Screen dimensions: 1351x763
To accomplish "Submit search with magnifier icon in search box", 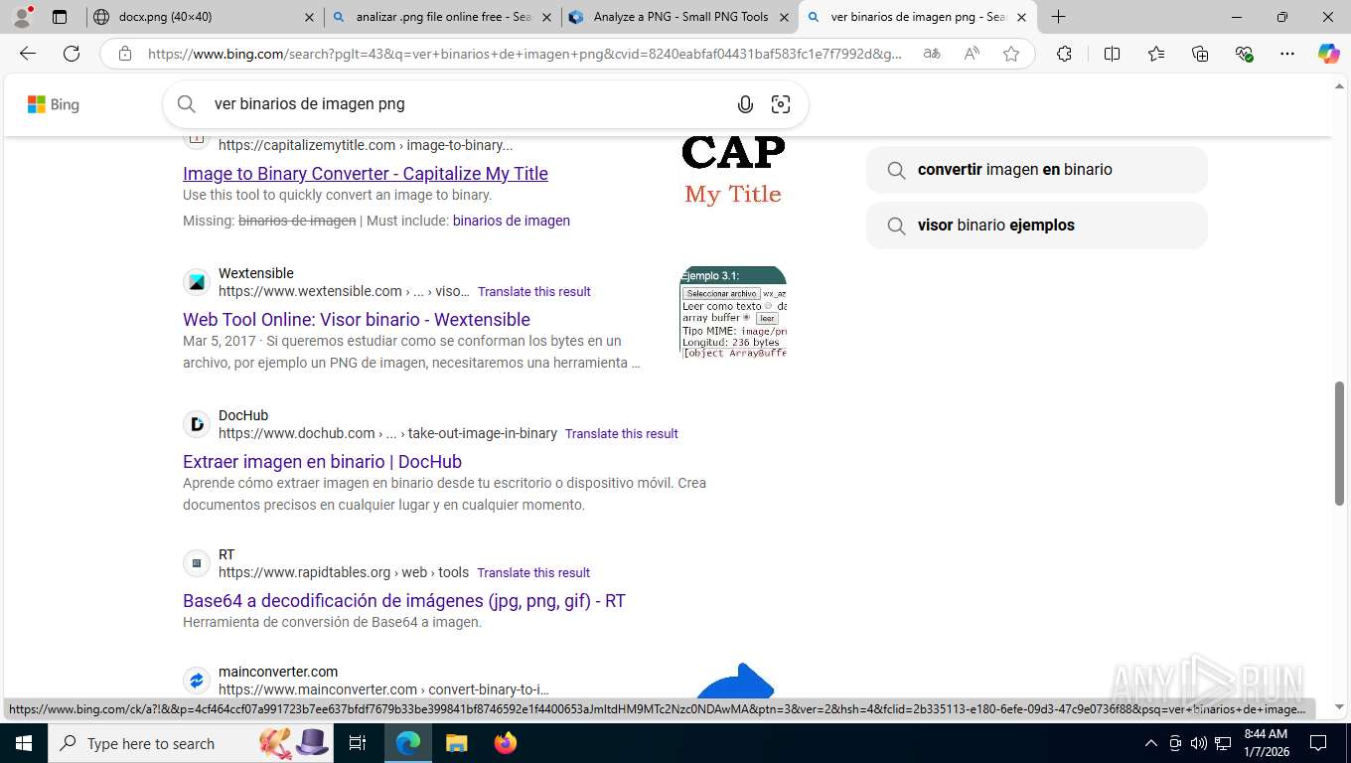I will coord(187,104).
